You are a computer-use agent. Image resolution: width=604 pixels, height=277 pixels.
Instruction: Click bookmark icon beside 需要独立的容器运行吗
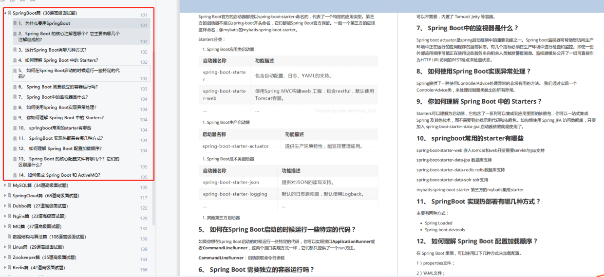coord(15,87)
